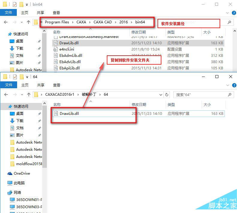Viewport: 237px width, 213px height.
Task: Select DrawLib.dll in the bin64 window
Action: click(x=138, y=43)
